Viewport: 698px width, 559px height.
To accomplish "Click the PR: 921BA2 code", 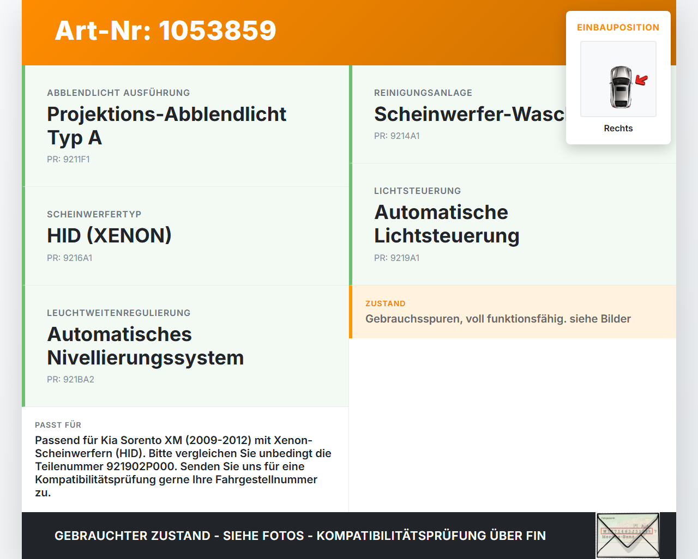I will point(70,379).
